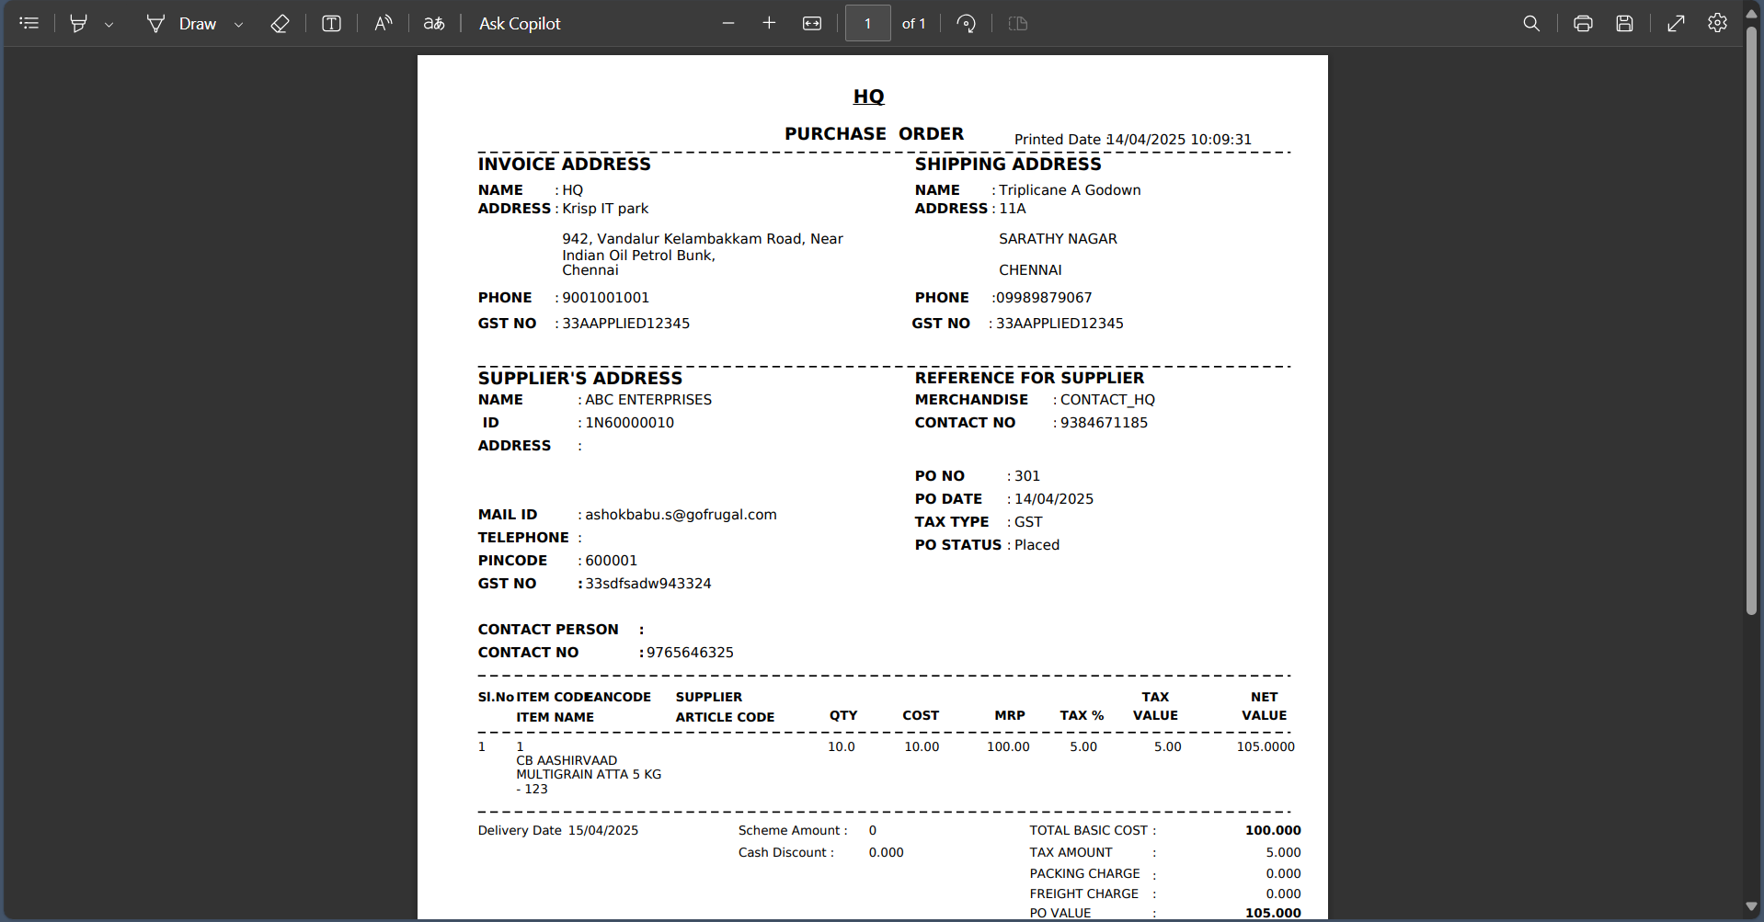Viewport: 1764px width, 922px height.
Task: Select the Highlight tool
Action: click(x=79, y=24)
